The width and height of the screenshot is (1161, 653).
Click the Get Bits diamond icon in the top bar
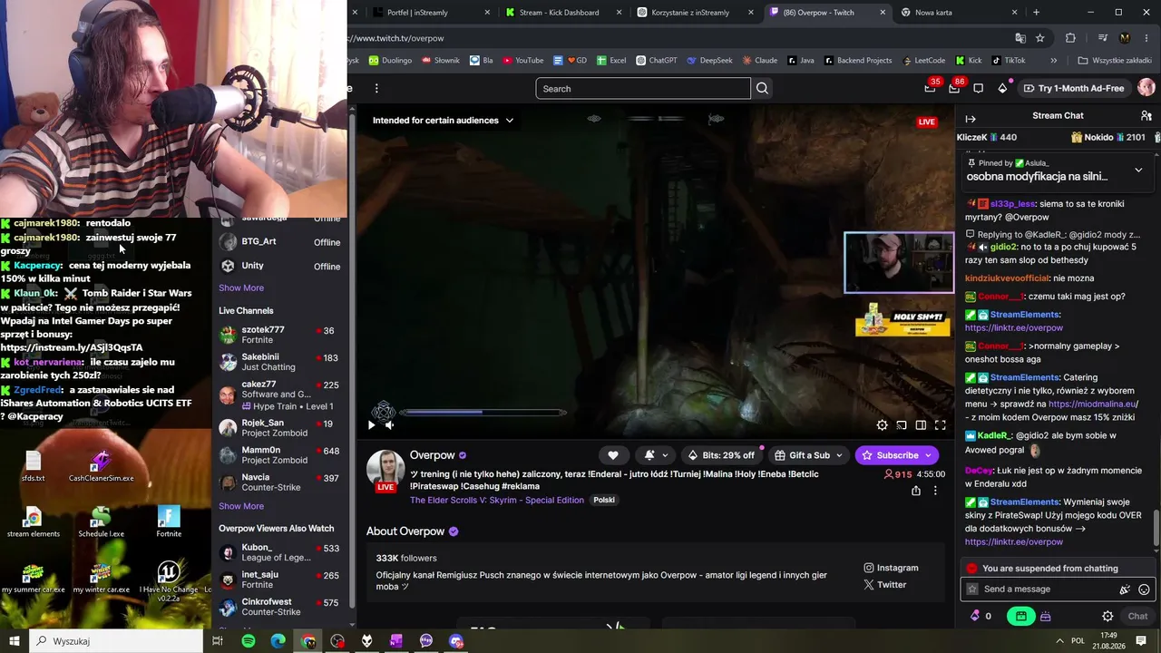click(1002, 88)
